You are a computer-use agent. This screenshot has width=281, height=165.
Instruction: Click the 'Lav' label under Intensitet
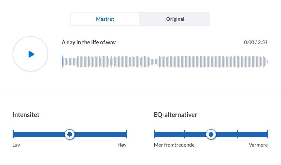click(16, 145)
